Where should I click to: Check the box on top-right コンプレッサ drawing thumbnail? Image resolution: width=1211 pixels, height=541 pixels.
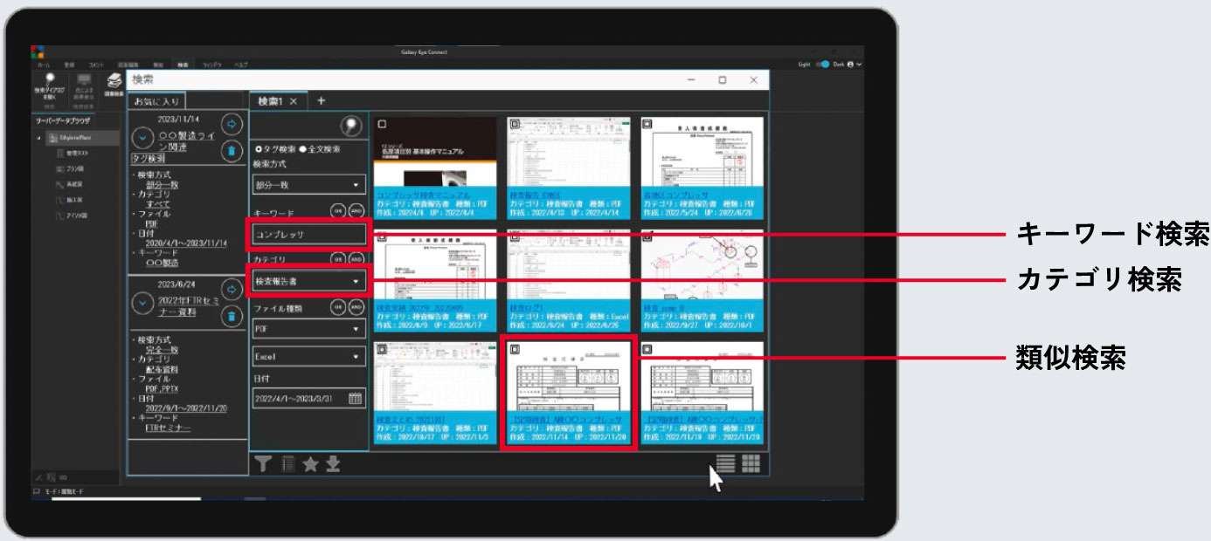[647, 125]
